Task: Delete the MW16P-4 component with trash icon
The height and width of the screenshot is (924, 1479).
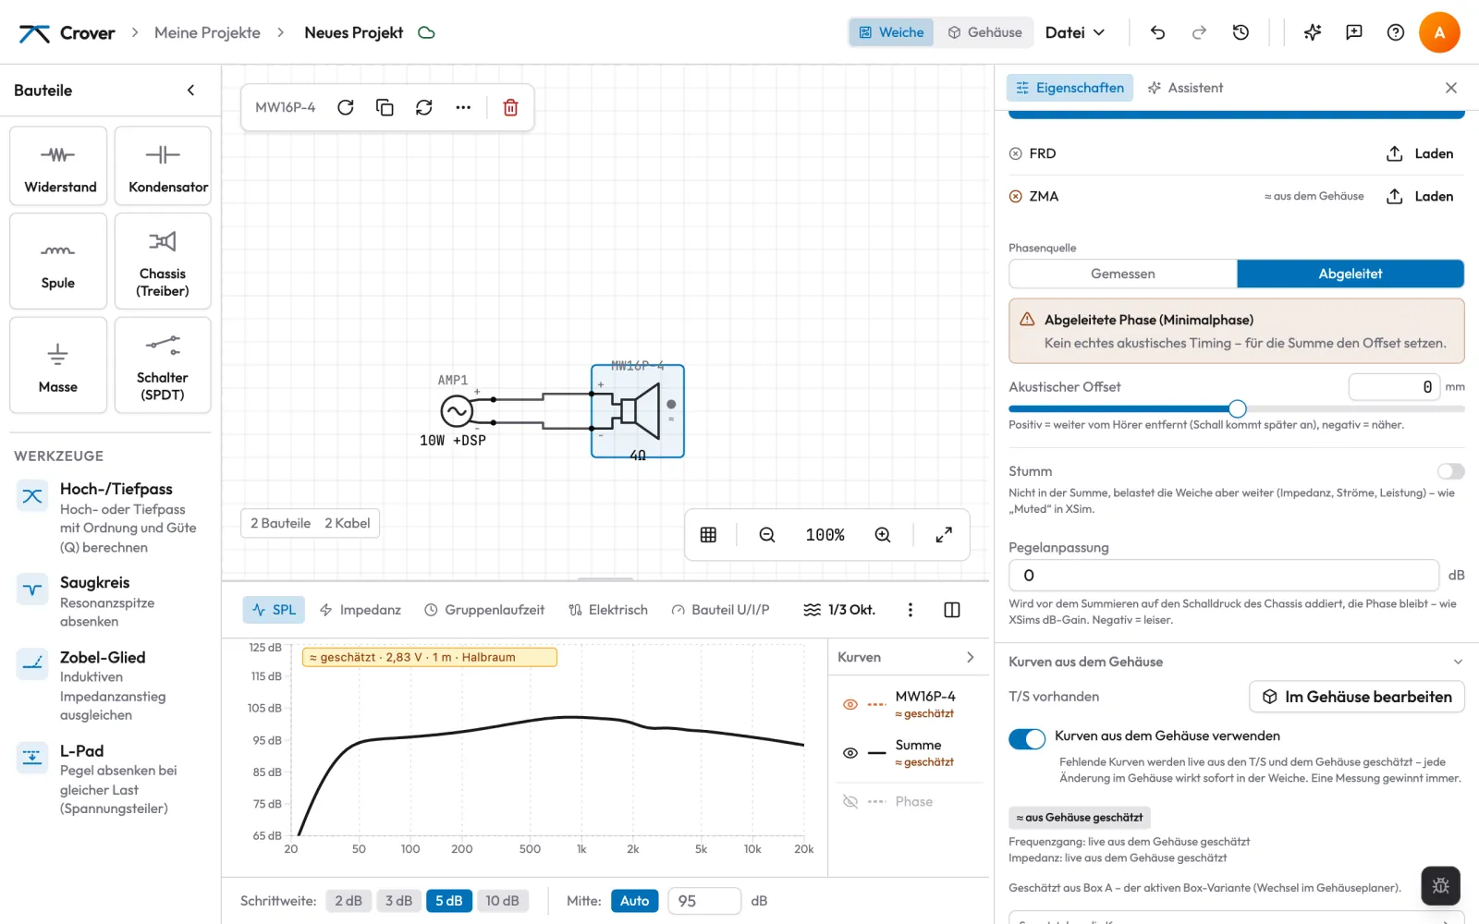Action: 510,107
